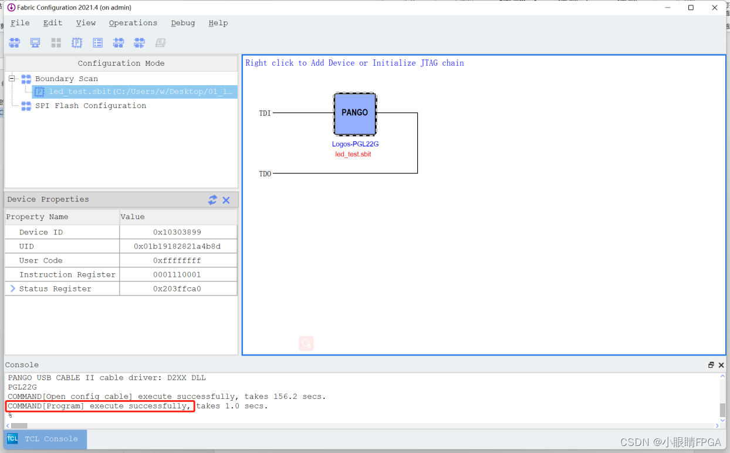Click the blue 'Right click to Add Device' hint
The image size is (730, 453).
[x=354, y=63]
